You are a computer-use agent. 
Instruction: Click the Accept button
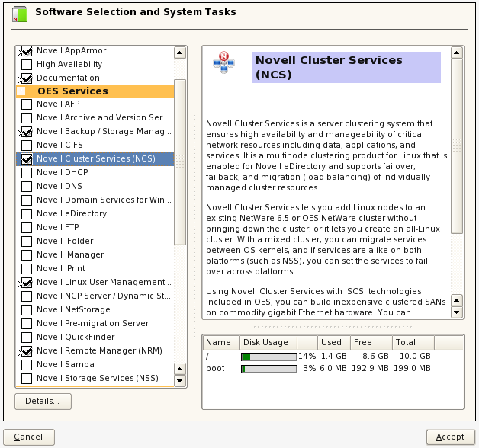(451, 437)
